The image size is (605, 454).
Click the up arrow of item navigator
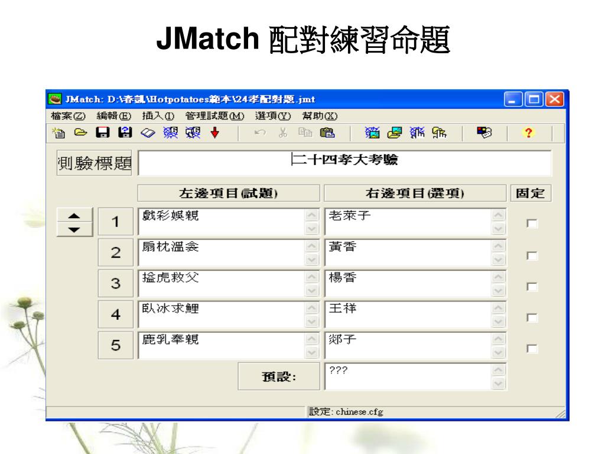coord(74,215)
